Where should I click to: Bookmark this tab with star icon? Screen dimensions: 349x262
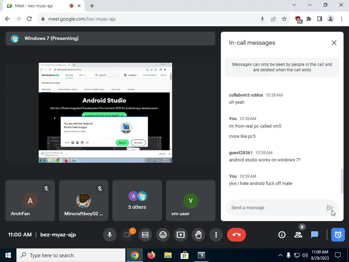coord(284,19)
